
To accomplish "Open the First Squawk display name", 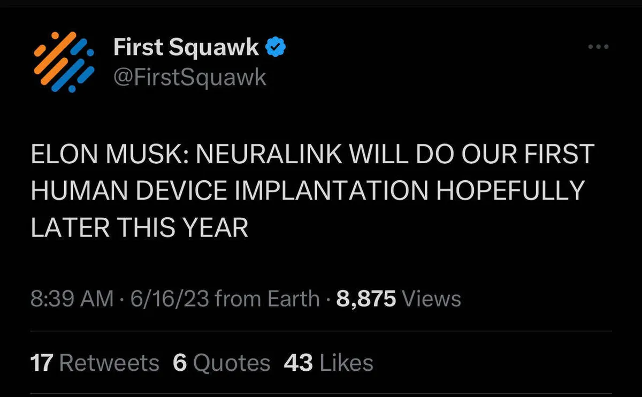I will coord(186,49).
